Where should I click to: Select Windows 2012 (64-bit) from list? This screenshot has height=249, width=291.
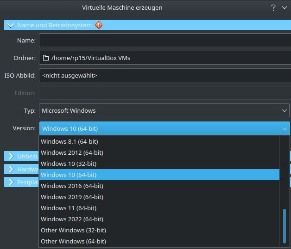click(159, 152)
